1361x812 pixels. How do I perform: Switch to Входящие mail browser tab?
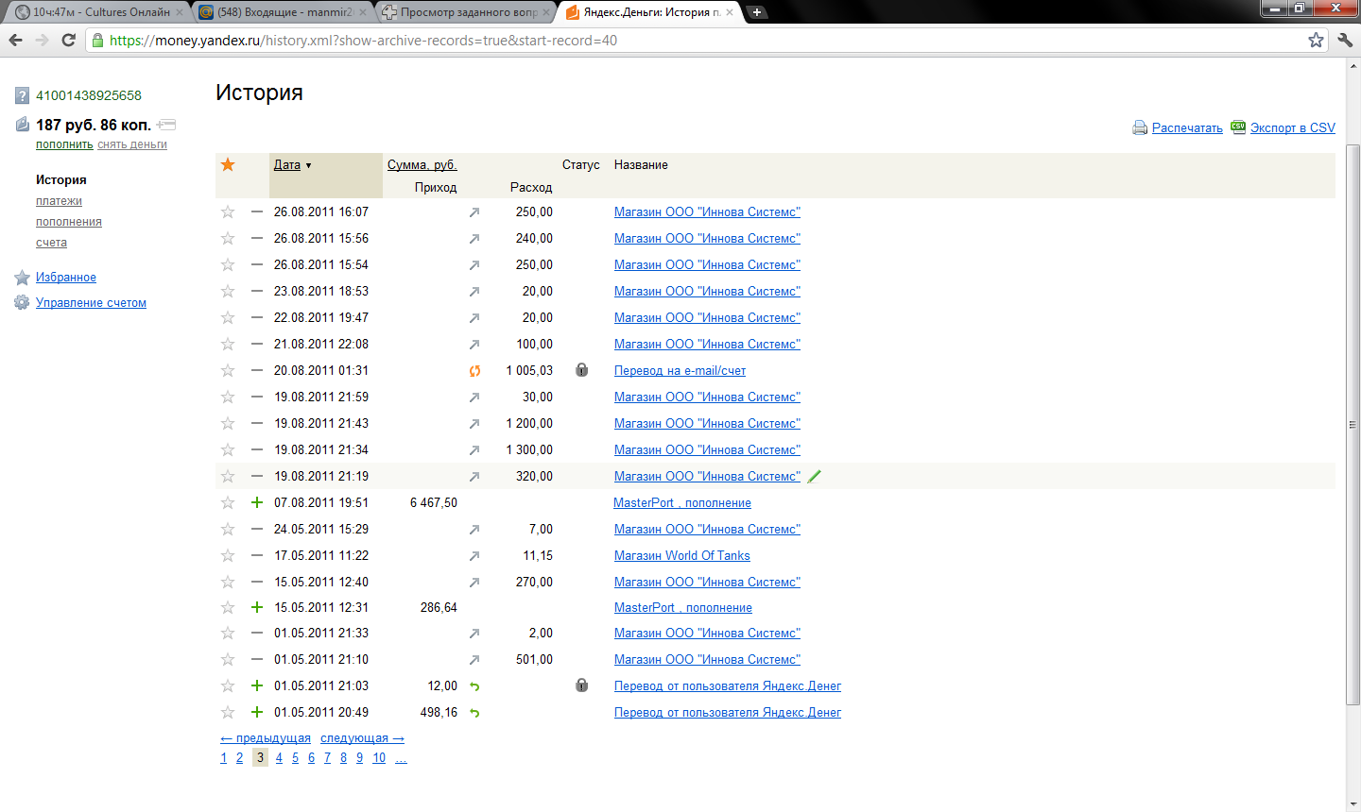282,12
